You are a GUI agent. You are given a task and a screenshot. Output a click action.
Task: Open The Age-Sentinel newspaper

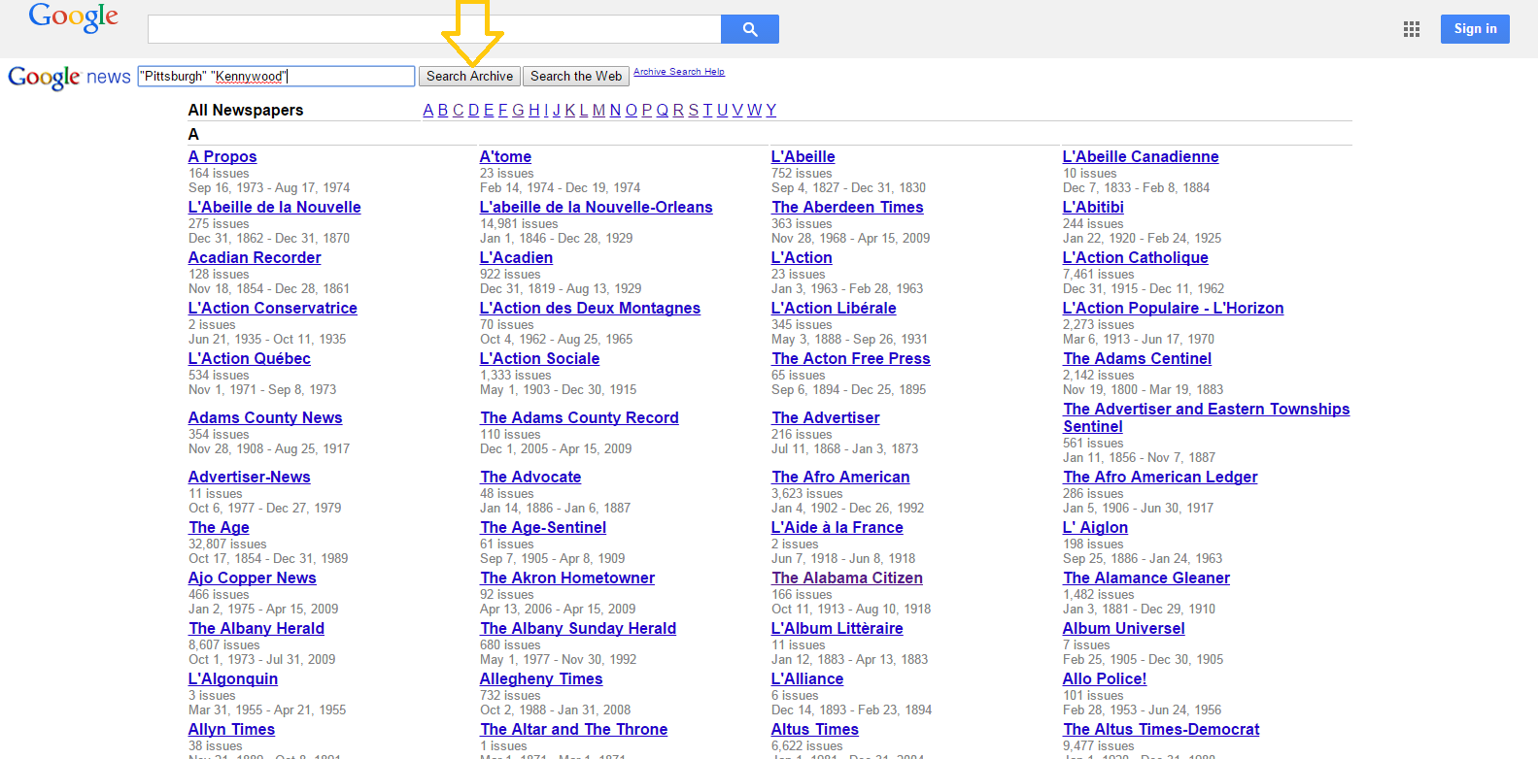[x=544, y=528]
